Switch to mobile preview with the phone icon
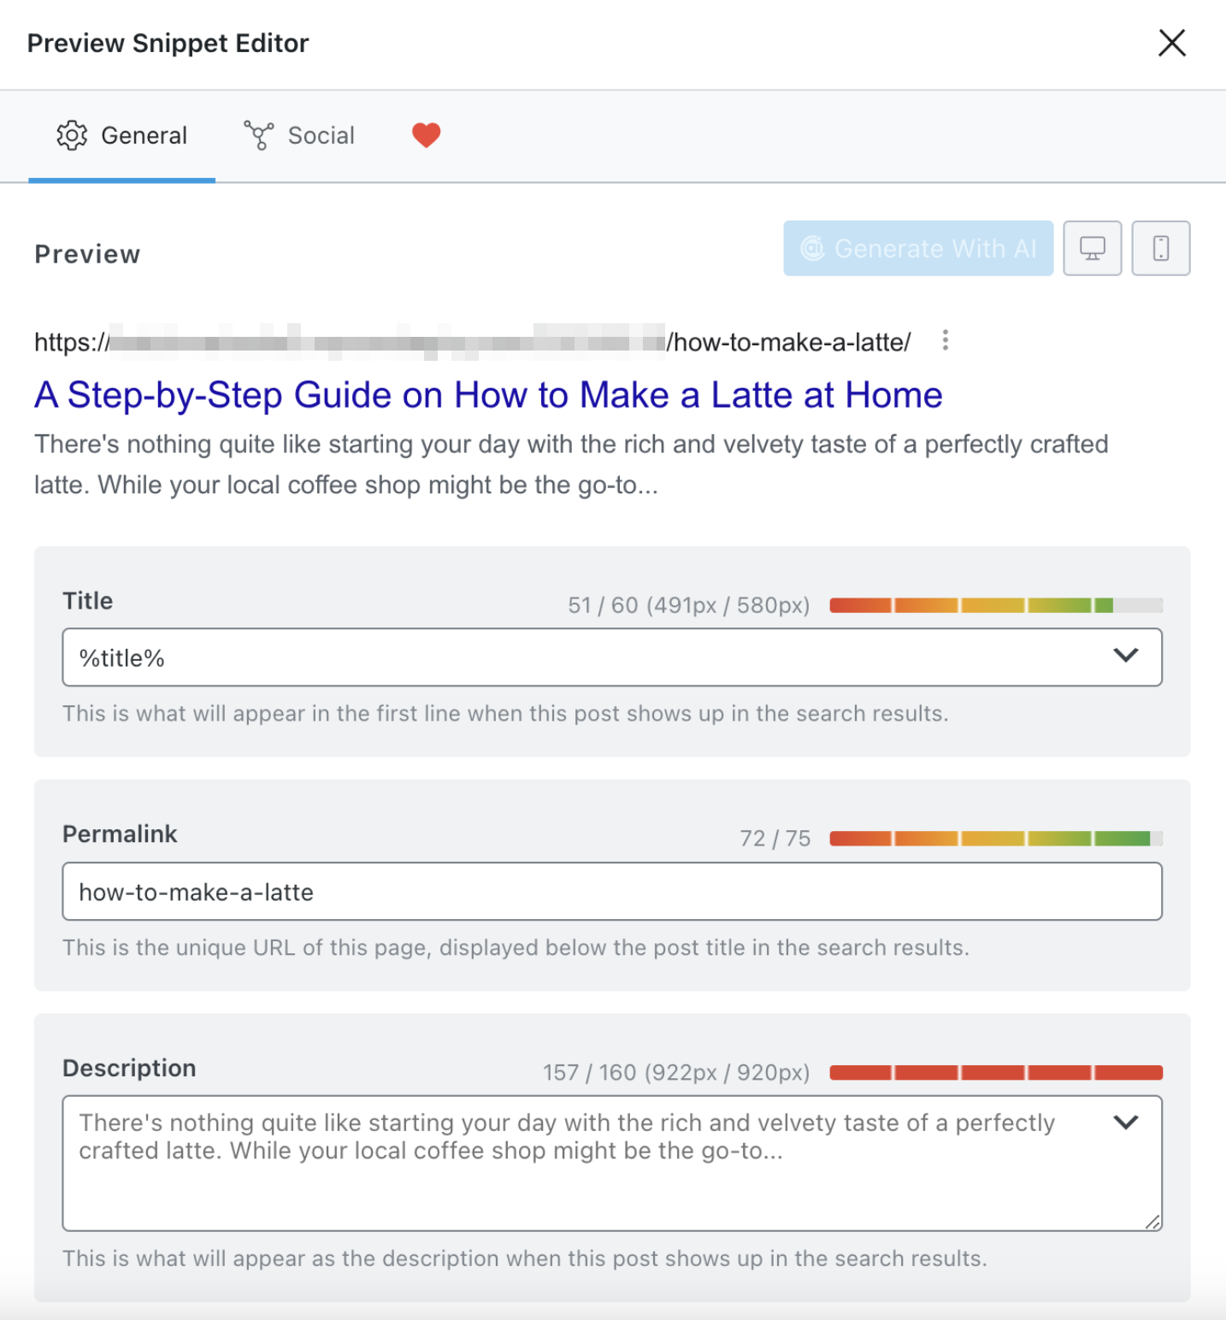This screenshot has width=1226, height=1320. 1160,248
